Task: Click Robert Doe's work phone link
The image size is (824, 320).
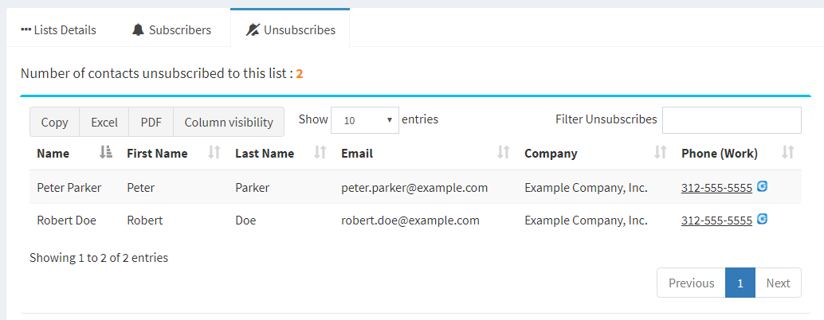Action: point(716,220)
